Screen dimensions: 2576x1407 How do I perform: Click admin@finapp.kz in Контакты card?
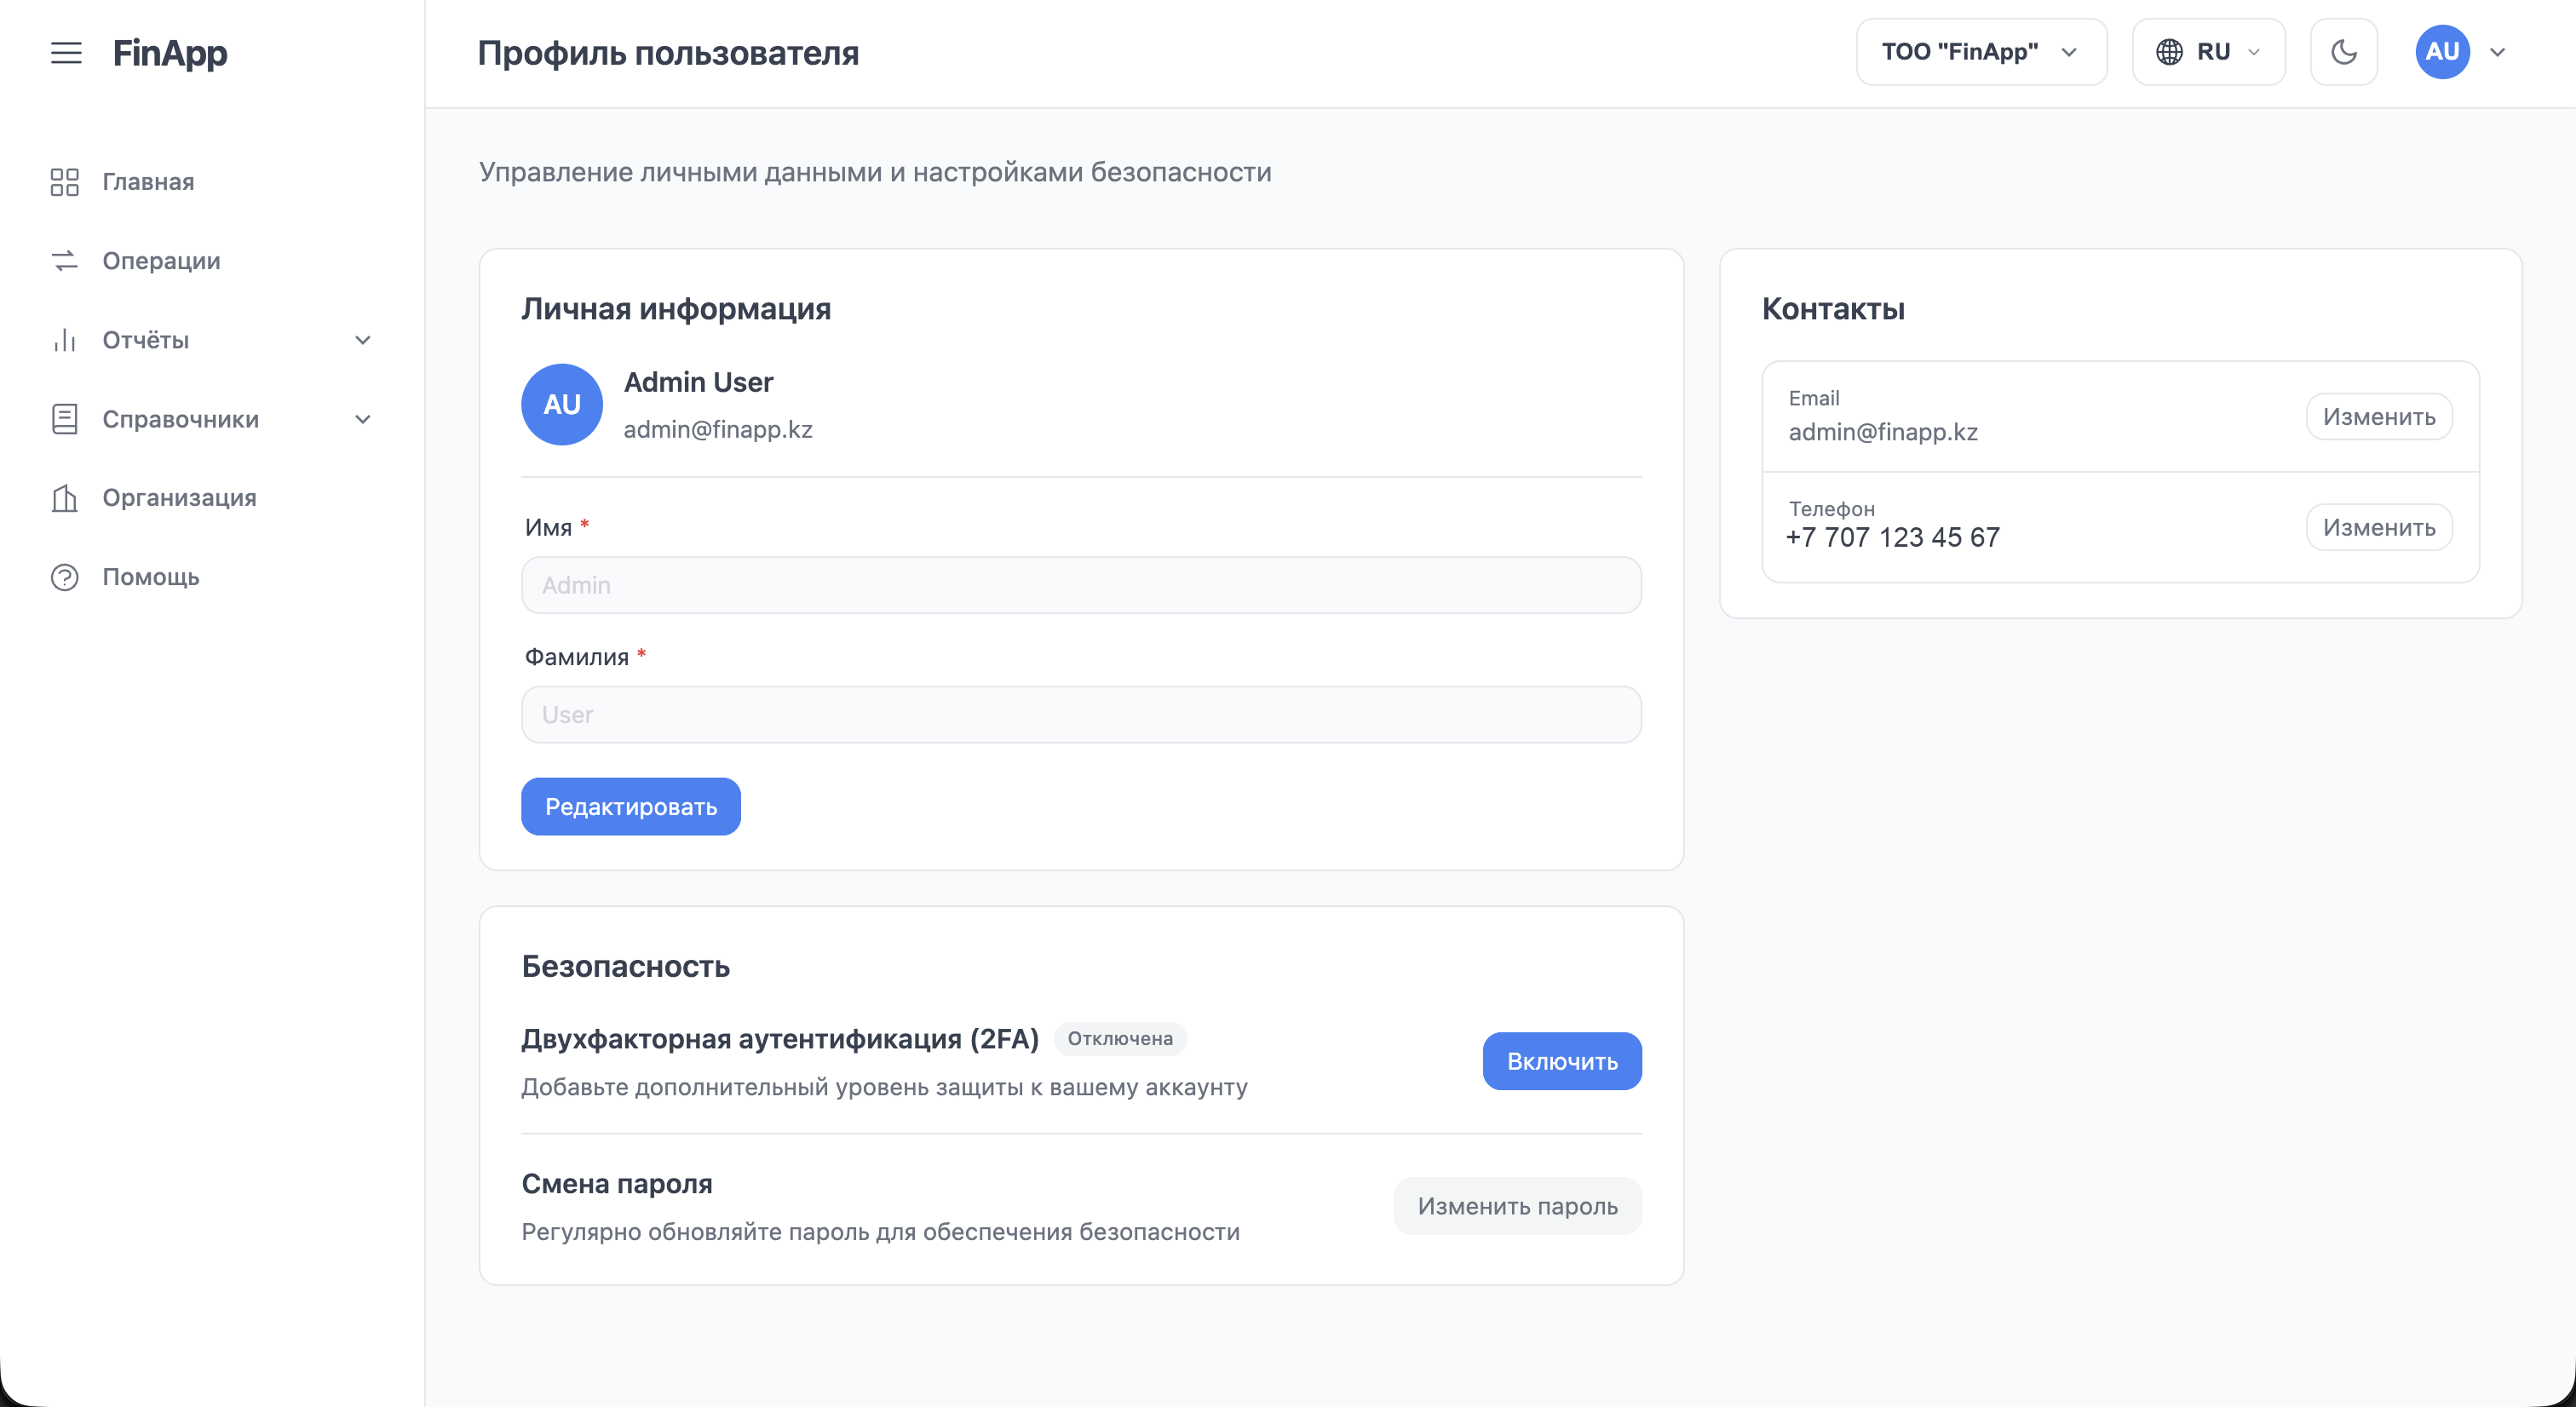pos(1883,432)
